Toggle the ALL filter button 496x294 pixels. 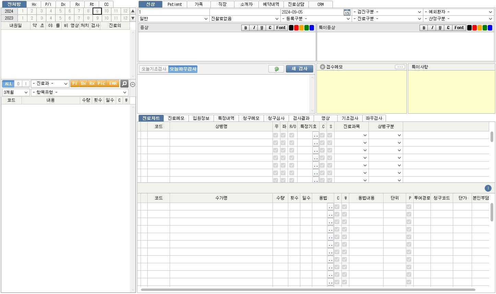pyautogui.click(x=8, y=84)
